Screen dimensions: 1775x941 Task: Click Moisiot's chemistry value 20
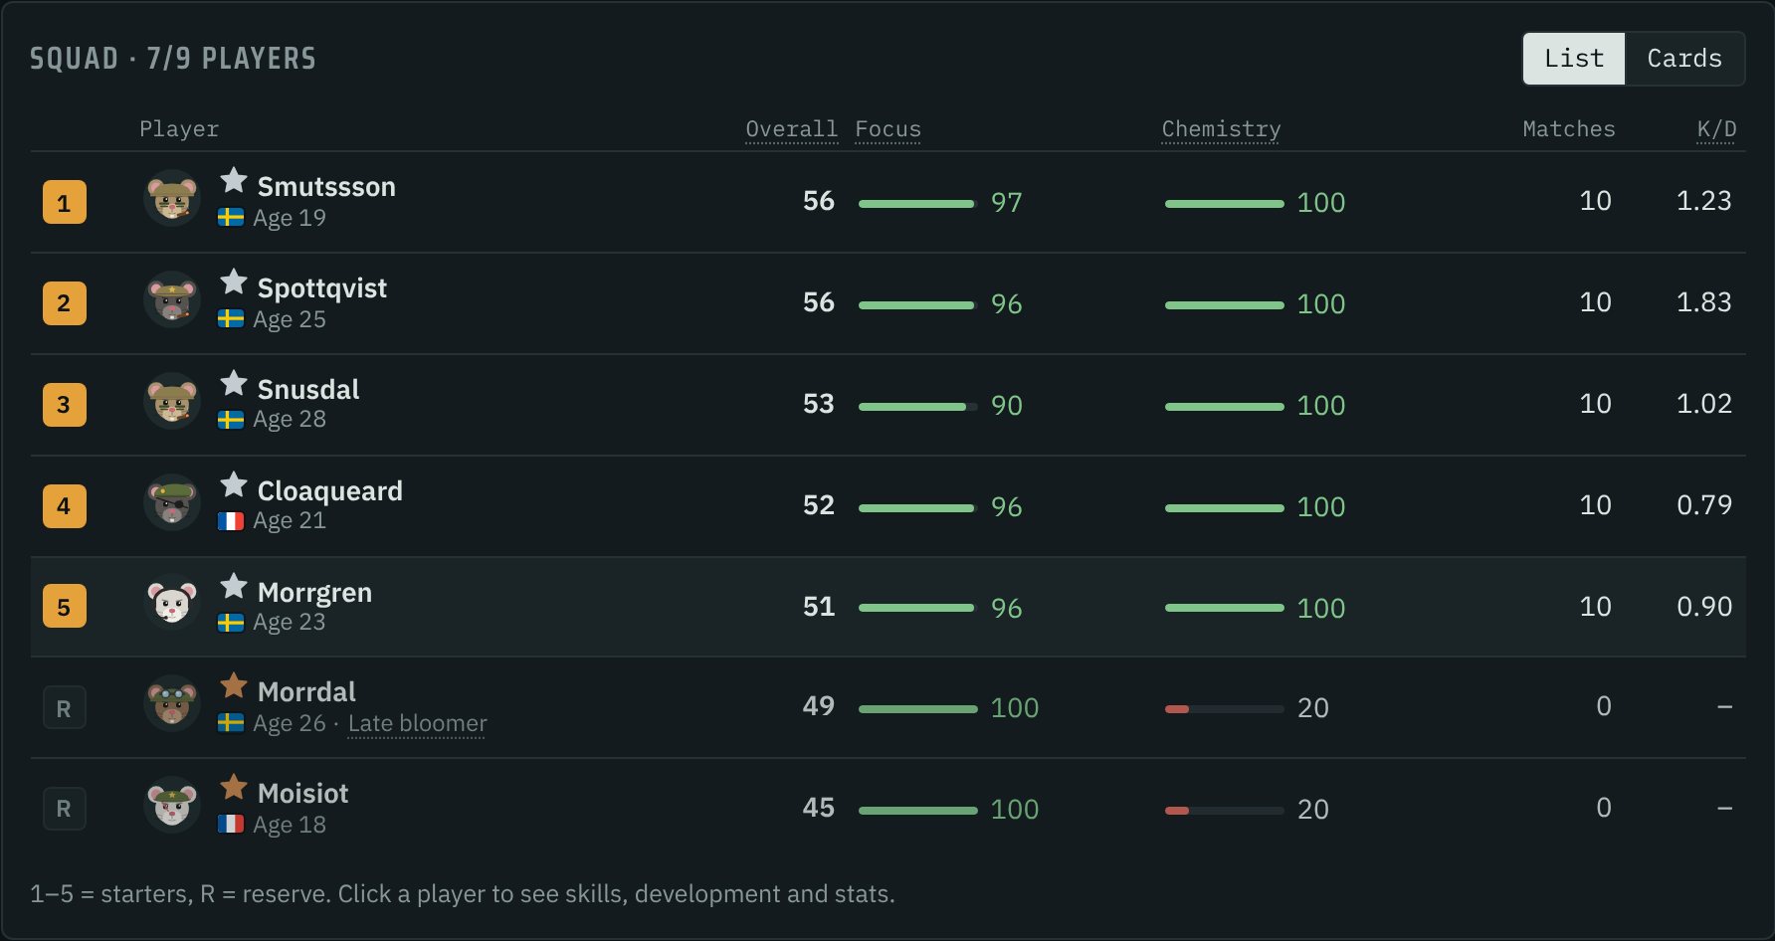(1313, 810)
